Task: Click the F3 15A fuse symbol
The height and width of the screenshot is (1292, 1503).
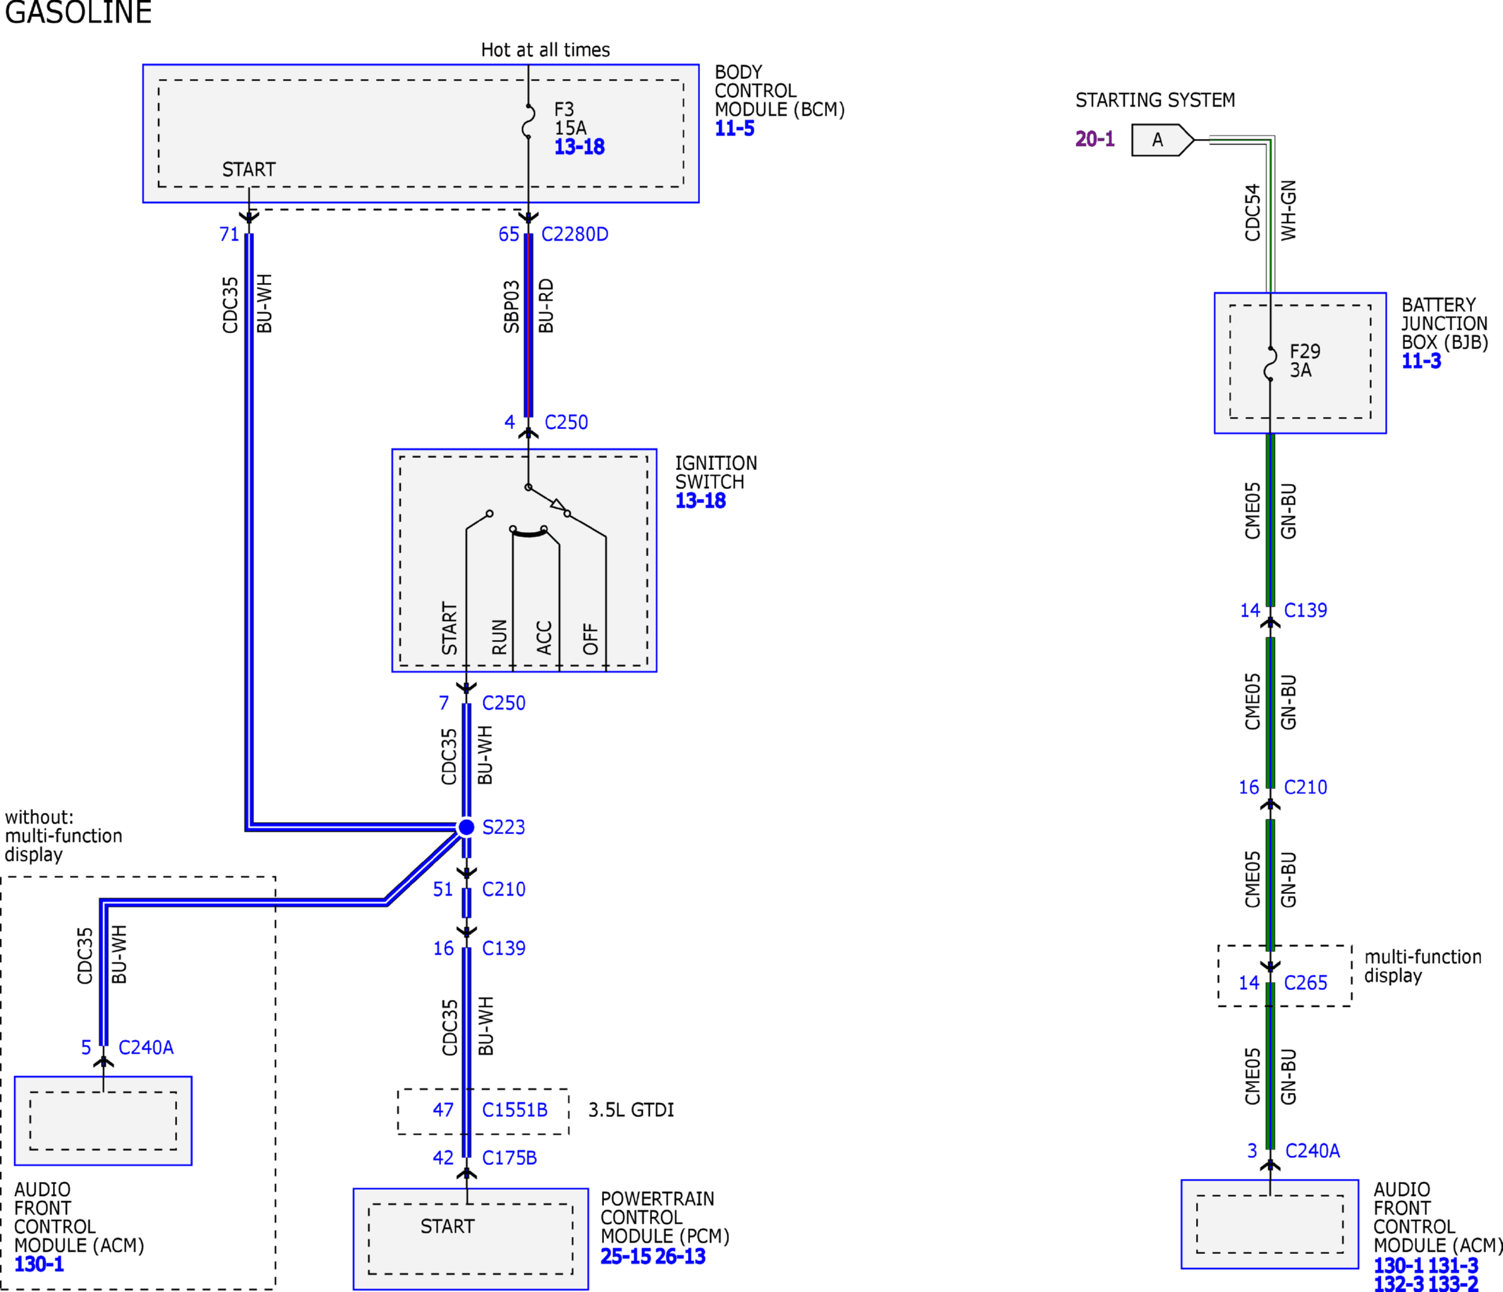Action: [529, 121]
